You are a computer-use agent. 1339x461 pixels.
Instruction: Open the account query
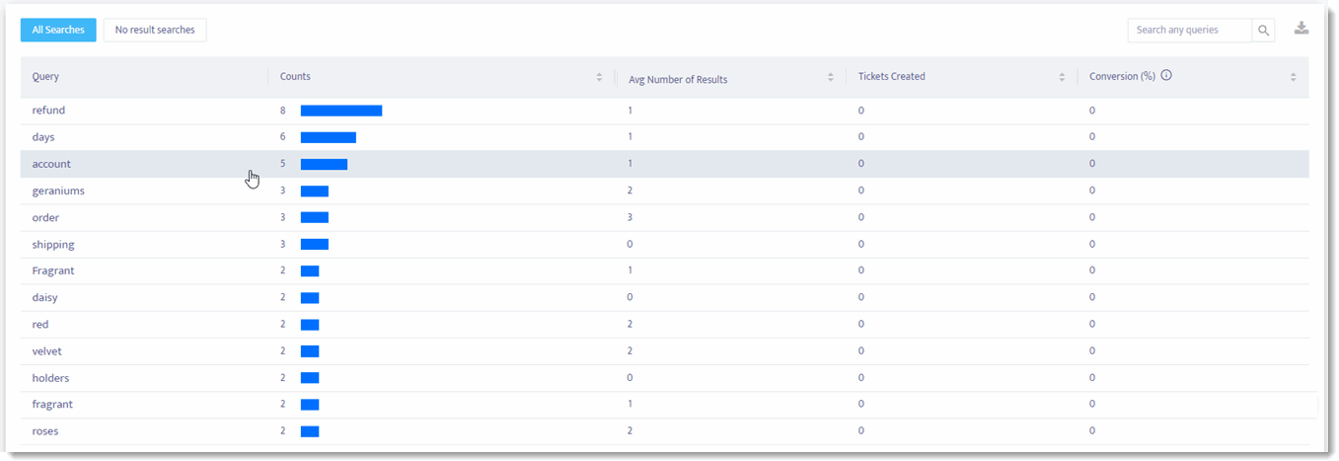[x=51, y=164]
